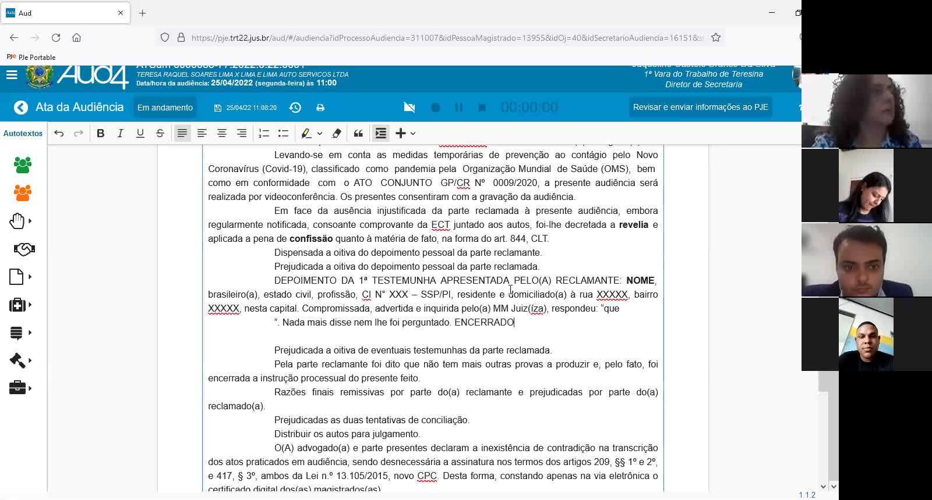Click the Em andamento status button
This screenshot has height=500, width=932.
165,108
